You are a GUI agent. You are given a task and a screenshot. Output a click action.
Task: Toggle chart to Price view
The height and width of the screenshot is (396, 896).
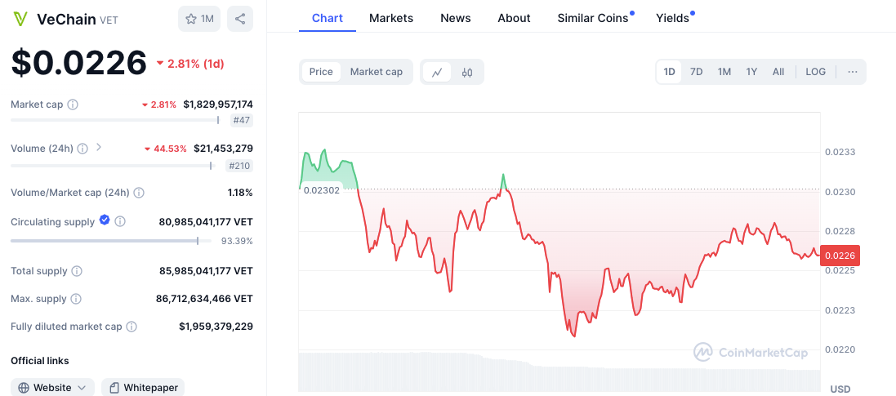point(321,72)
